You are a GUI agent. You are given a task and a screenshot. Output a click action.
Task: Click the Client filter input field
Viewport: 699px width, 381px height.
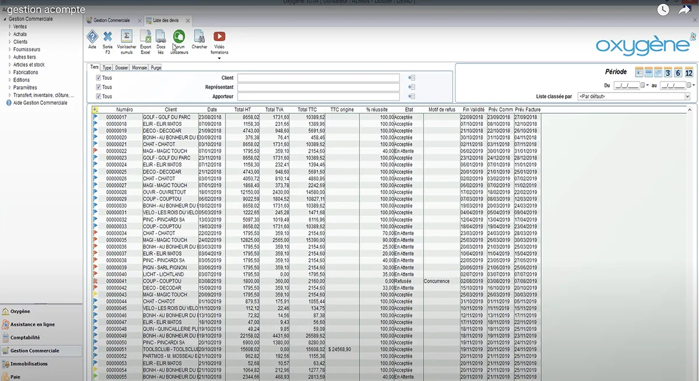318,78
